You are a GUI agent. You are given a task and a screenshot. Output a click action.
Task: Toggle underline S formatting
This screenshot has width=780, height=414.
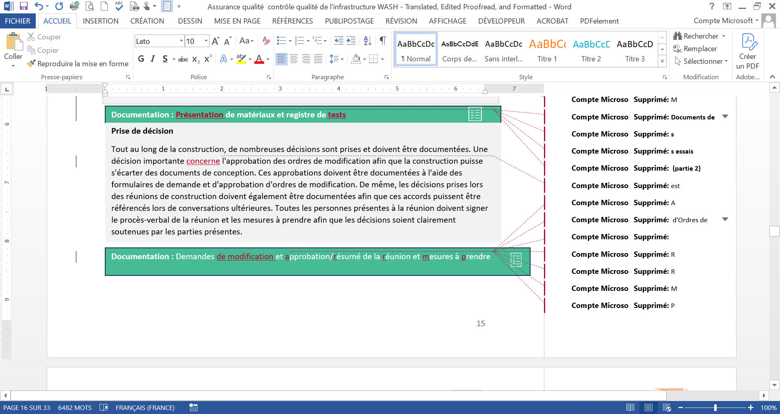tap(165, 59)
